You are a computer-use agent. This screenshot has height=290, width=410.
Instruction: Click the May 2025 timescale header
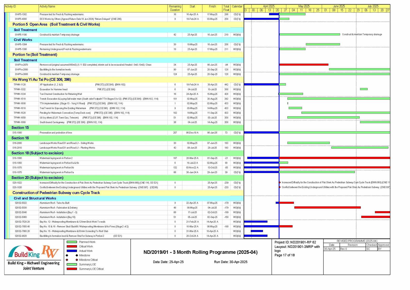pos(304,6)
